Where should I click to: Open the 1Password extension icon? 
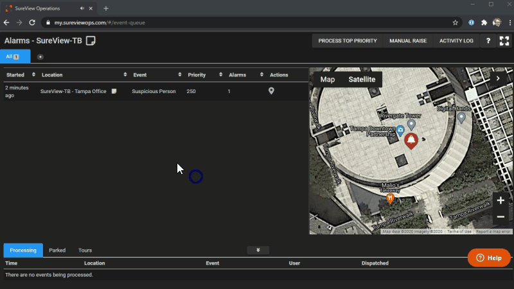click(472, 22)
